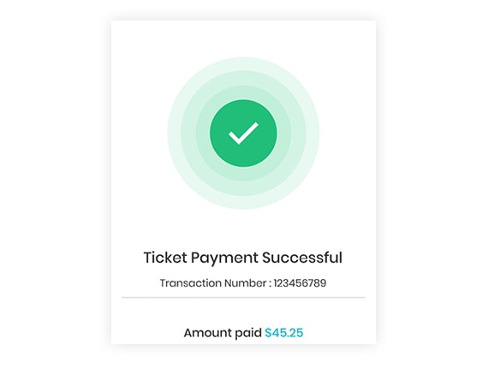Click the colon after Transaction Number
Image resolution: width=488 pixels, height=368 pixels.
click(271, 283)
